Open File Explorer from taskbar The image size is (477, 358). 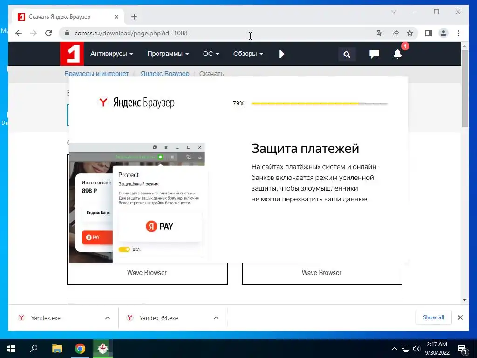pos(57,349)
